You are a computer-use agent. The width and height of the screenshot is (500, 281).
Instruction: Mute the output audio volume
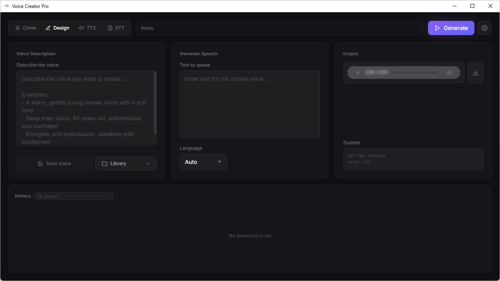pyautogui.click(x=450, y=73)
